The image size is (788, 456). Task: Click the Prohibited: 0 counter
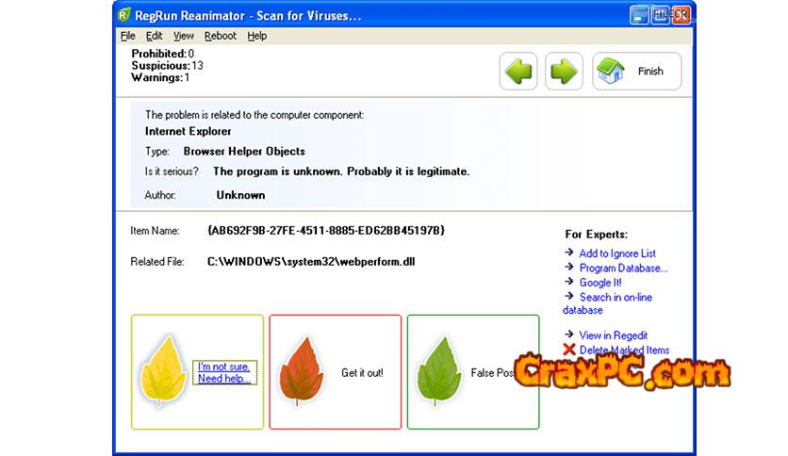point(163,54)
